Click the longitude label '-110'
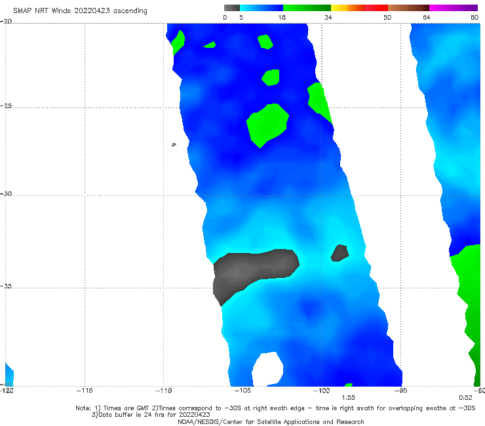This screenshot has width=485, height=426. (163, 391)
